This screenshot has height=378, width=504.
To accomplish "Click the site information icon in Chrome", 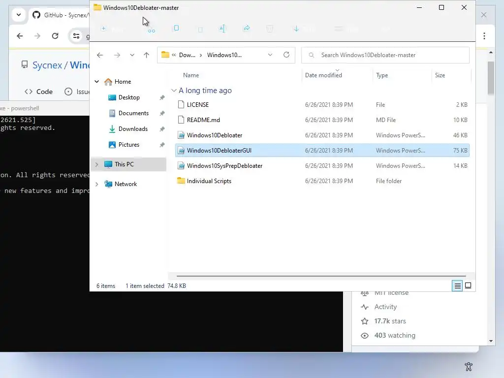I will coord(76,35).
